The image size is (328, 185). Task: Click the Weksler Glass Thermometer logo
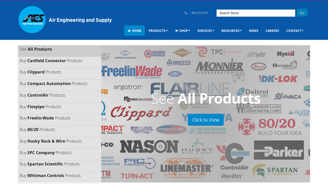pyautogui.click(x=259, y=108)
